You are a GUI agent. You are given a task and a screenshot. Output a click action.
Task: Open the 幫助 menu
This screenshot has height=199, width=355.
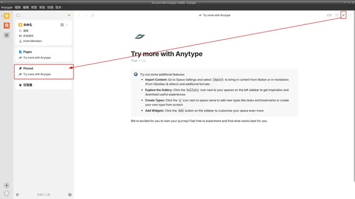click(42, 7)
